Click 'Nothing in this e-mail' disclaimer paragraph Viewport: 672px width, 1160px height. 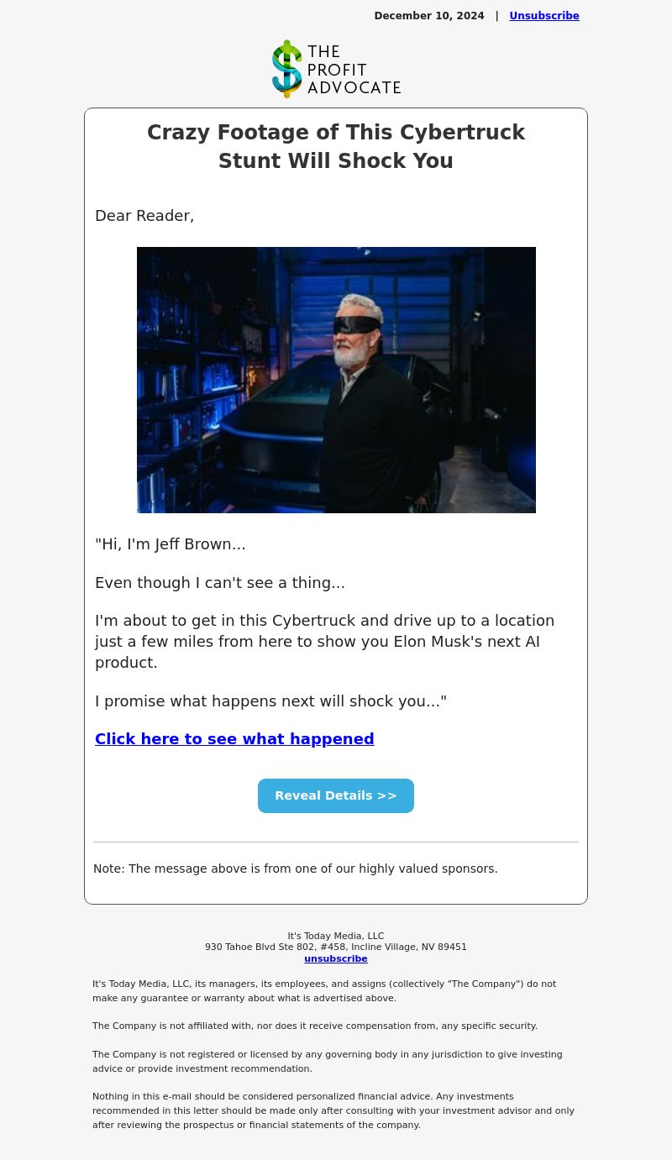coord(333,1110)
